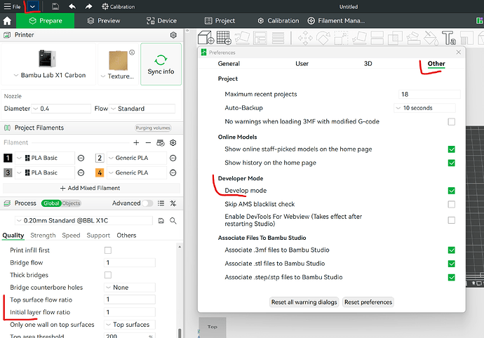Toggle the Advanced process switch
The image size is (484, 338).
coord(147,203)
